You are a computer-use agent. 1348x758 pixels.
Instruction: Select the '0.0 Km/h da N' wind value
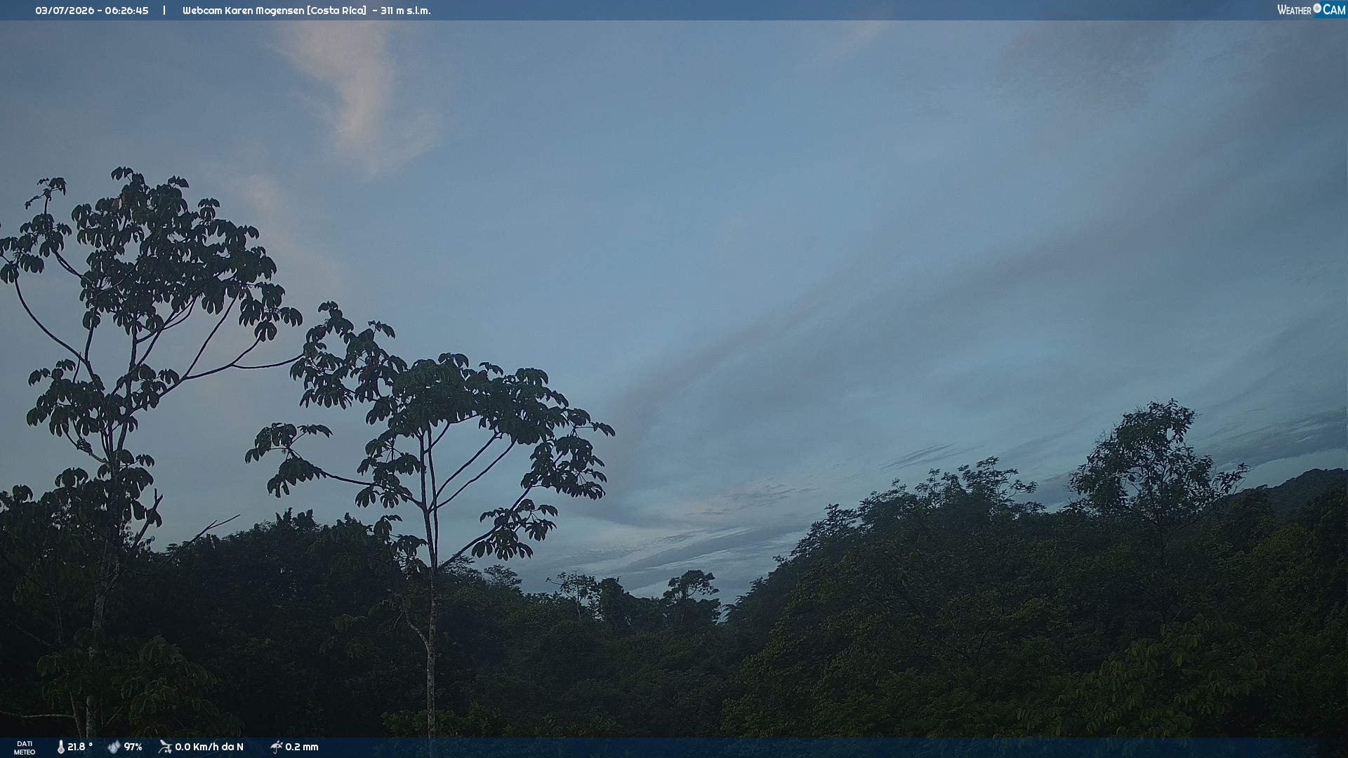click(x=209, y=747)
